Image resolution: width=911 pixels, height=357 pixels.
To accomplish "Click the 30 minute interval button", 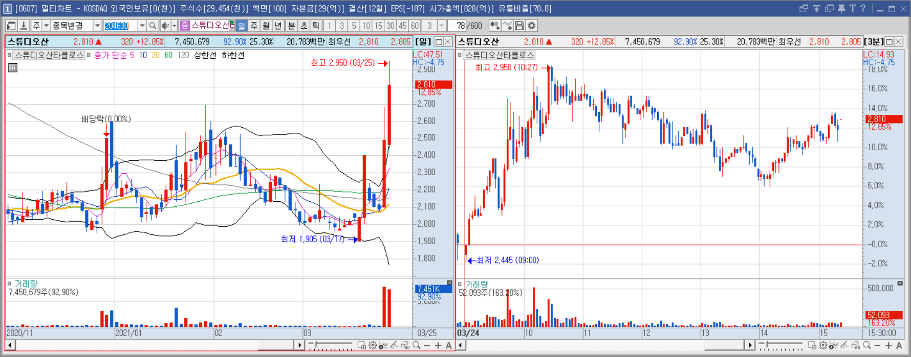I will click(391, 26).
